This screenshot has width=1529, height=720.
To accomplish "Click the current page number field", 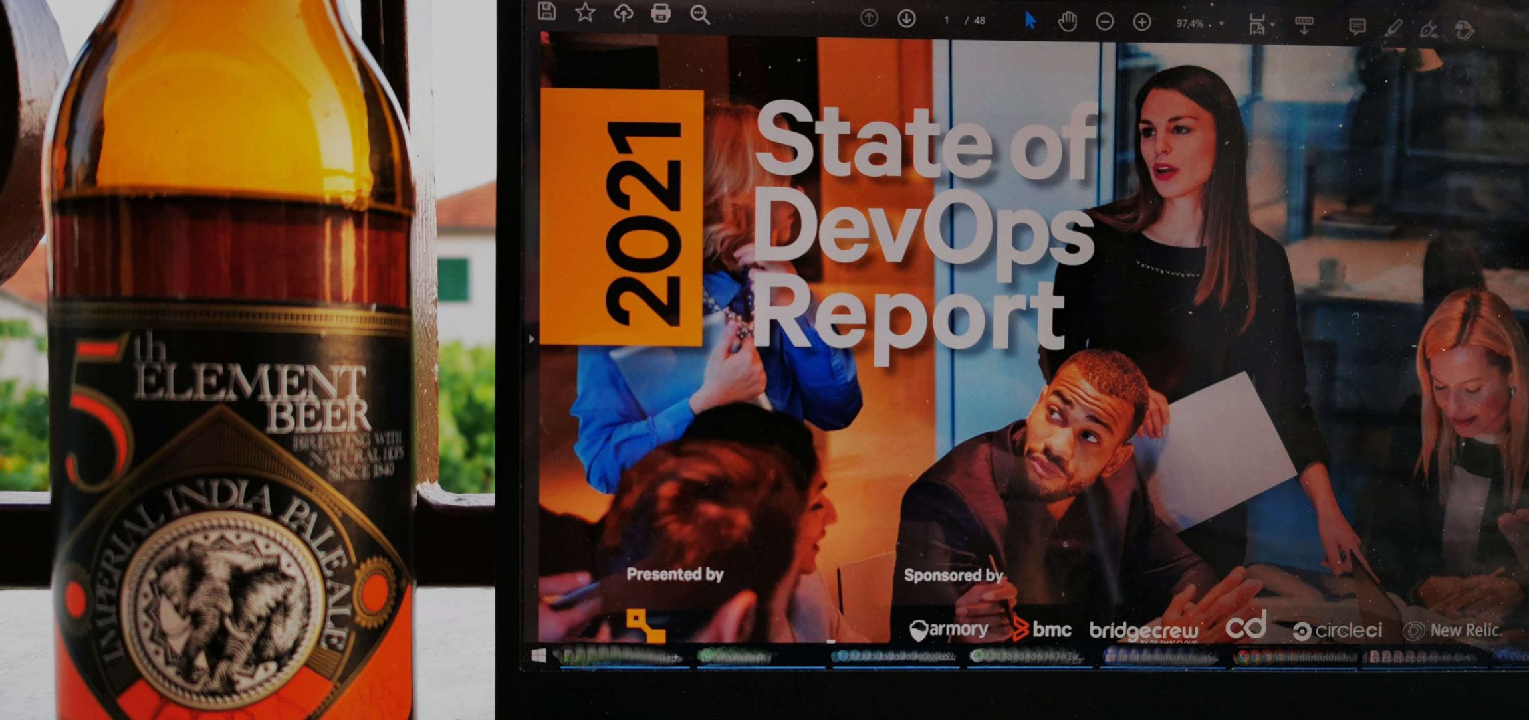I will coord(946,20).
